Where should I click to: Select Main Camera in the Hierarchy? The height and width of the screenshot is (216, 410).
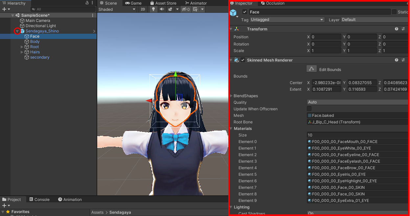click(x=38, y=21)
